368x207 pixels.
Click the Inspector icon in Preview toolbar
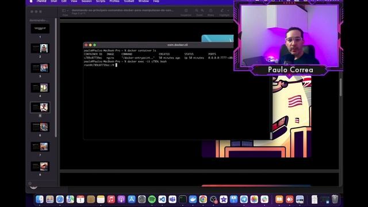click(x=186, y=10)
